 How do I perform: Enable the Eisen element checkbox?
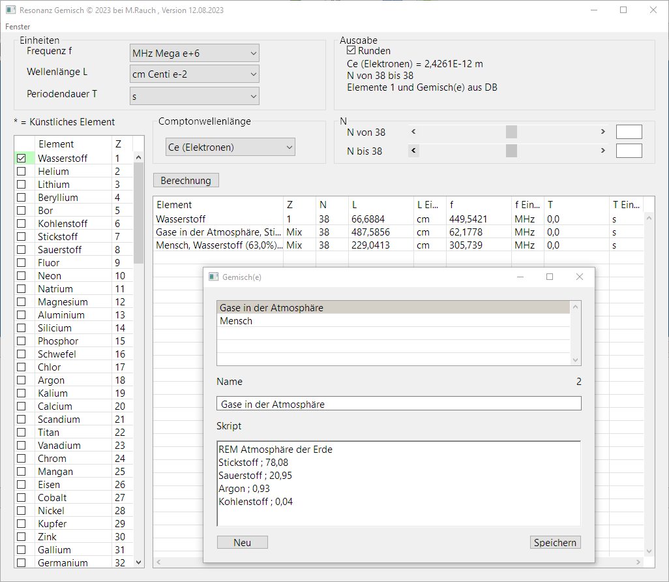tap(22, 485)
